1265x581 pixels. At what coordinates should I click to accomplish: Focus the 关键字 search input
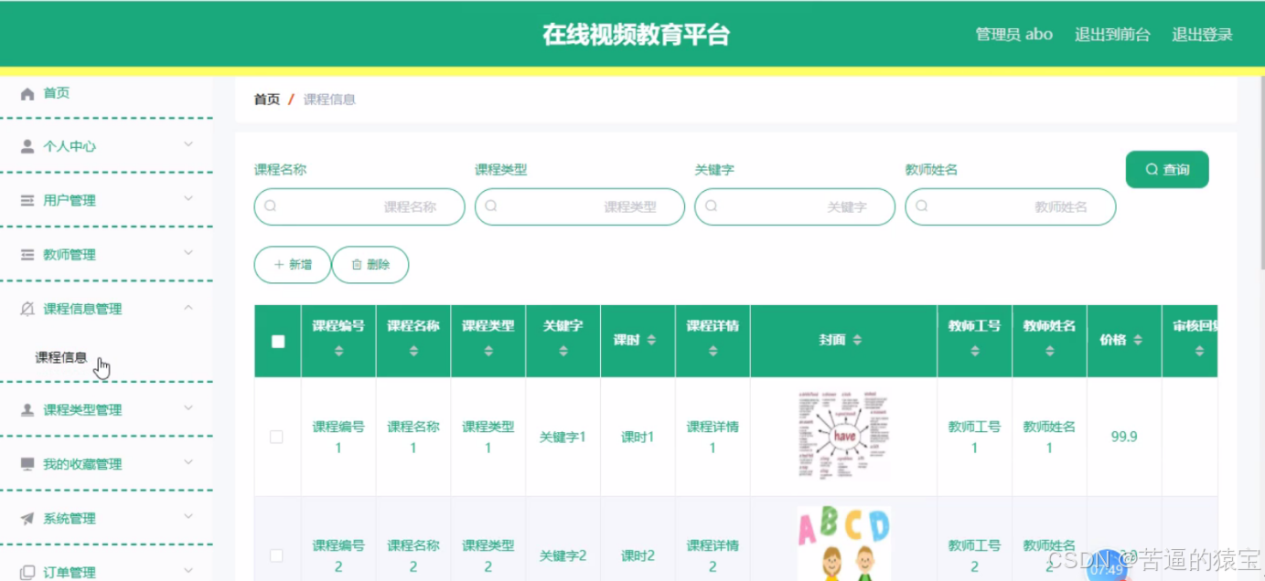click(795, 206)
